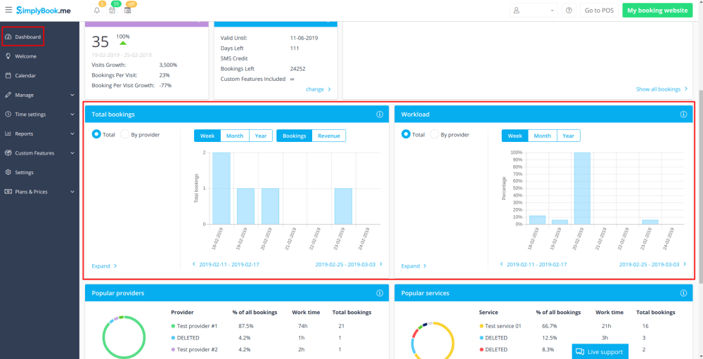The image size is (703, 359).
Task: Click the Popular providers donut chart
Action: pos(124,337)
